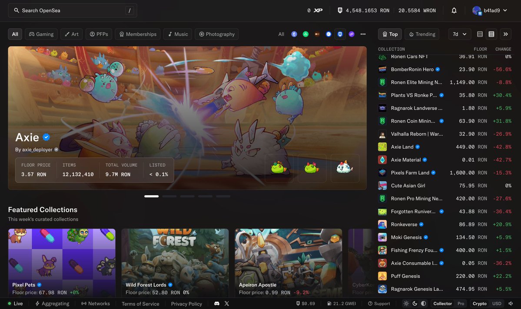This screenshot has height=309, width=521.
Task: Click the more chains ellipsis icon
Action: click(363, 34)
